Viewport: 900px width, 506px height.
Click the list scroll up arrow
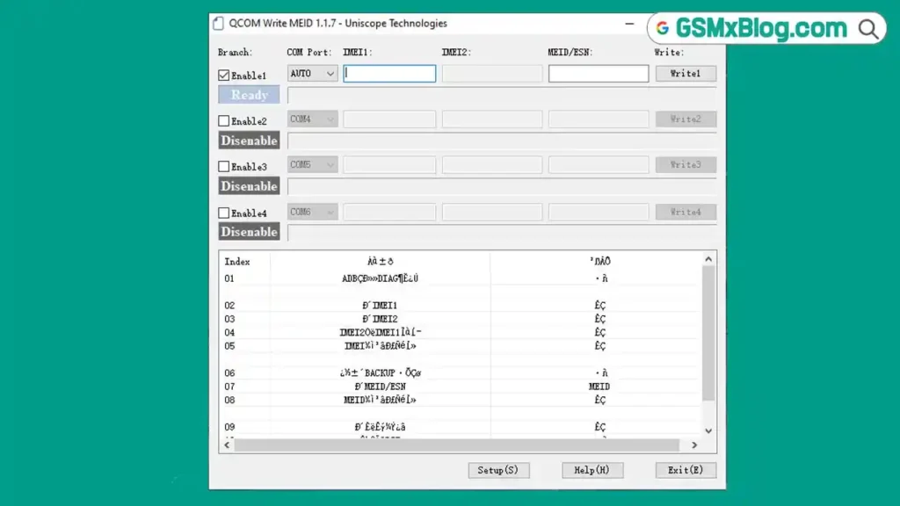click(709, 259)
